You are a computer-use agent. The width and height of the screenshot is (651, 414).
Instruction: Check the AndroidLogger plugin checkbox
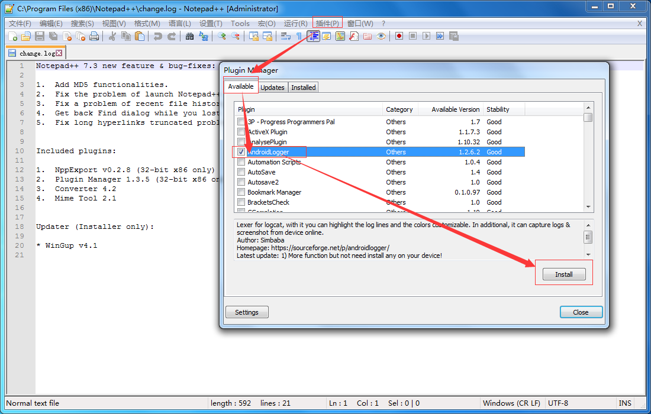tap(241, 152)
